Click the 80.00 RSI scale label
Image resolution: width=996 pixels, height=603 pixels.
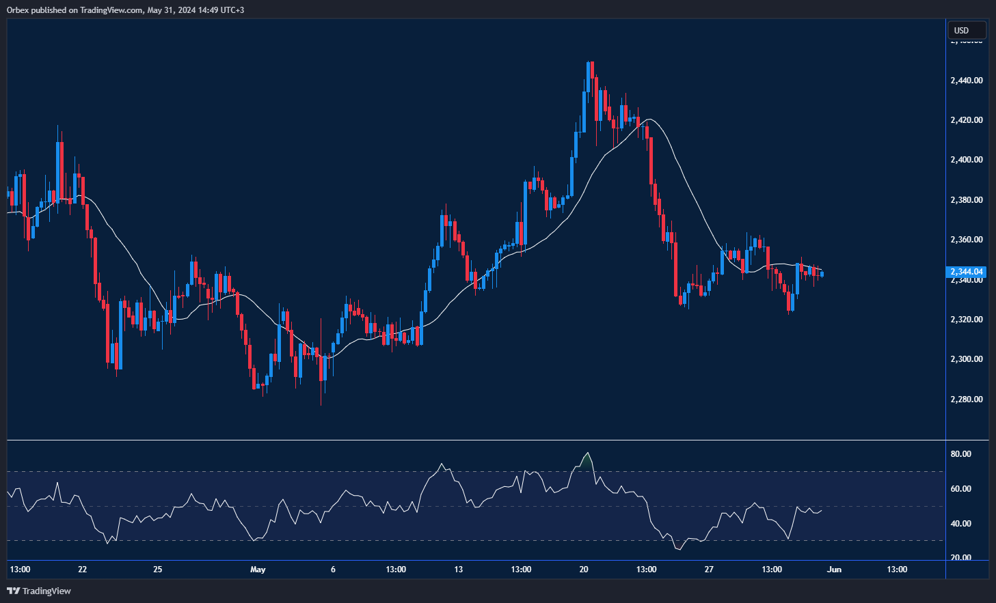pos(960,454)
